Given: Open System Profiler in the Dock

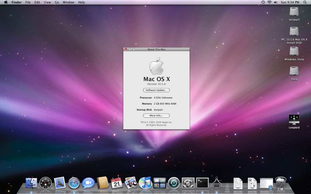Looking at the screenshot, I should click(x=217, y=182).
